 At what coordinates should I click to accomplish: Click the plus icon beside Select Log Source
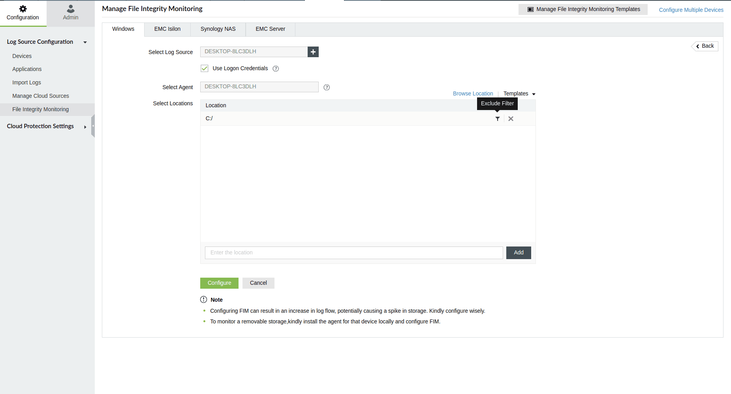[x=313, y=52]
